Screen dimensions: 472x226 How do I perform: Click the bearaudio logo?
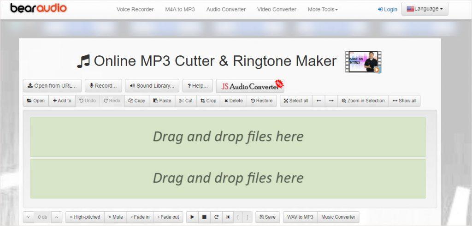(x=38, y=8)
